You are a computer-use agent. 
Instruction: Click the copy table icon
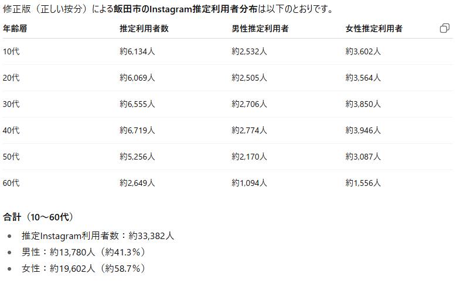445,29
